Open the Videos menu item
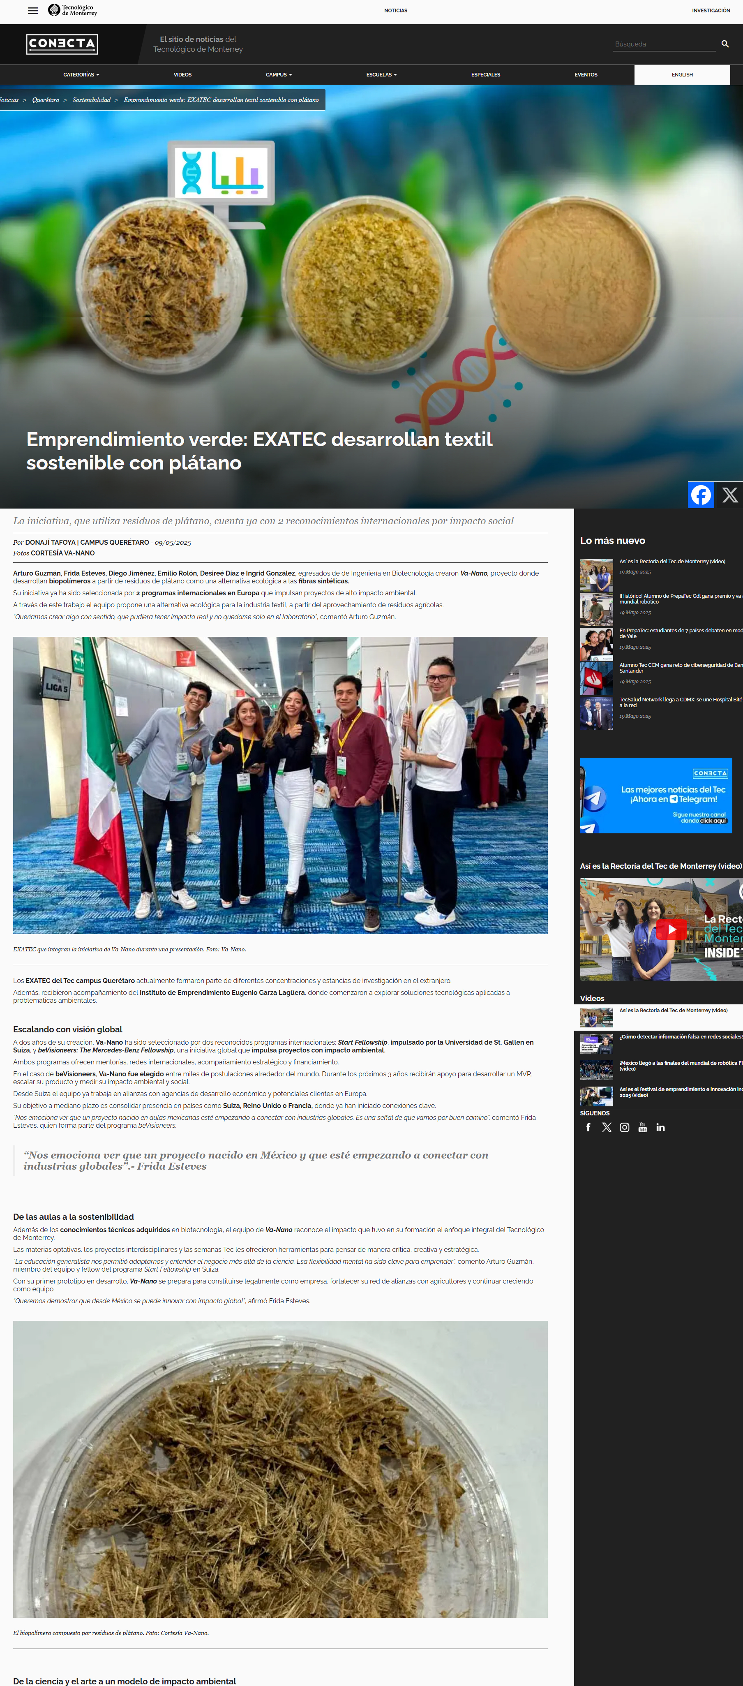The width and height of the screenshot is (743, 1686). click(182, 74)
